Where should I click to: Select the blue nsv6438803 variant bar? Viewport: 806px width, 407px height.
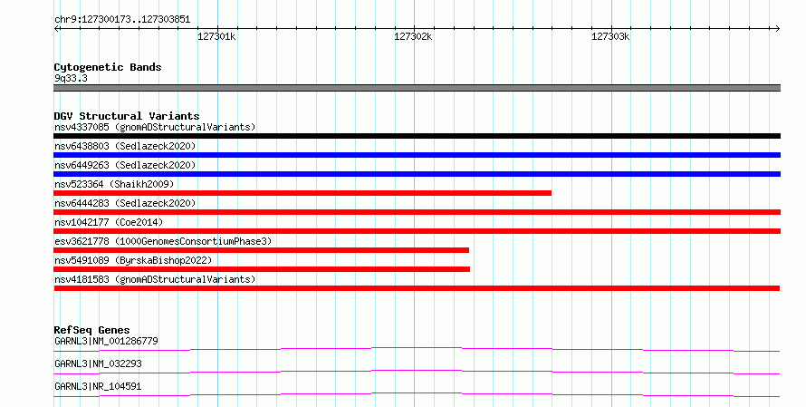417,155
